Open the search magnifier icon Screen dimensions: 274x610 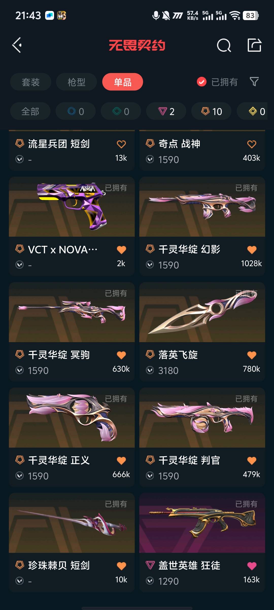[x=224, y=45]
